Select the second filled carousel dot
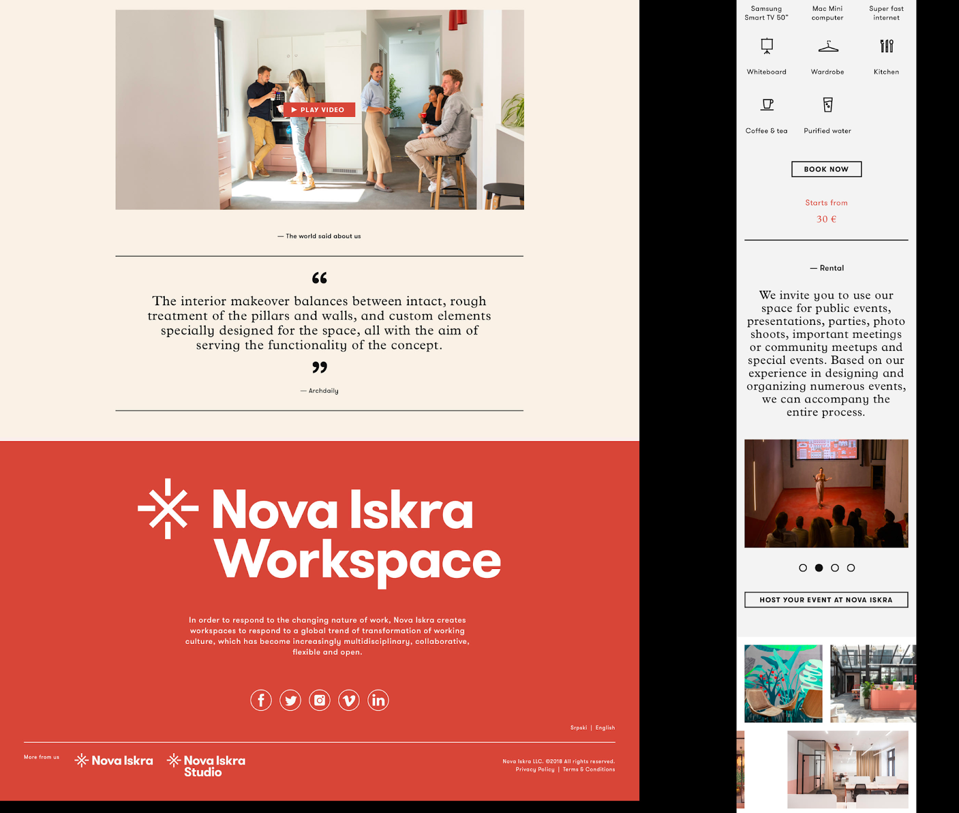 pyautogui.click(x=819, y=568)
